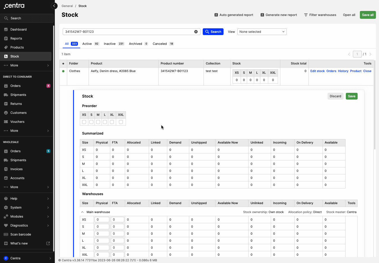
Task: Go to Direct to Consumer Returns
Action: click(x=16, y=104)
